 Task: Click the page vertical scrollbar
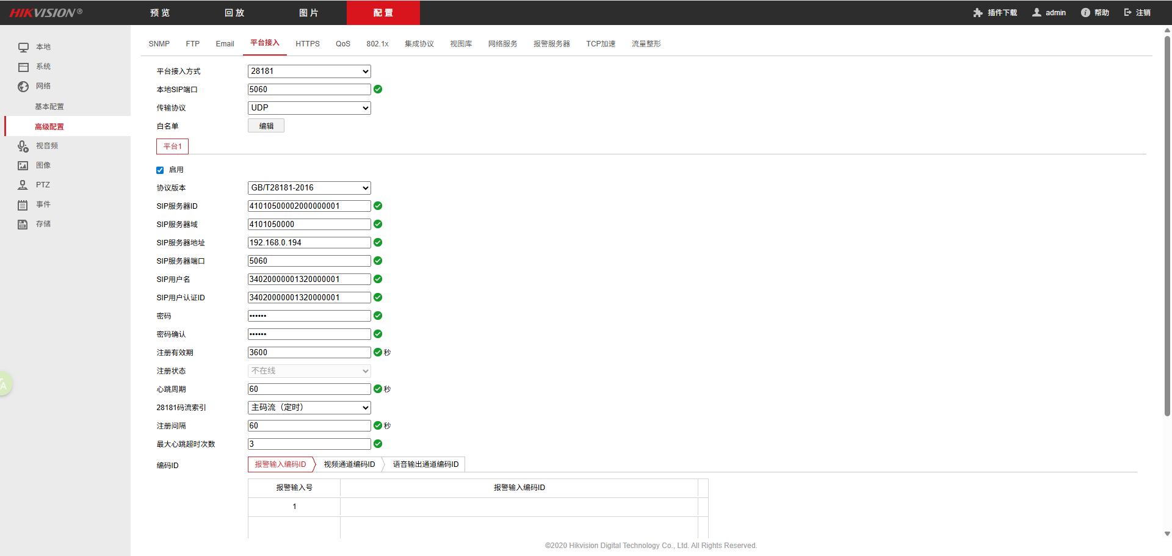tap(1167, 226)
